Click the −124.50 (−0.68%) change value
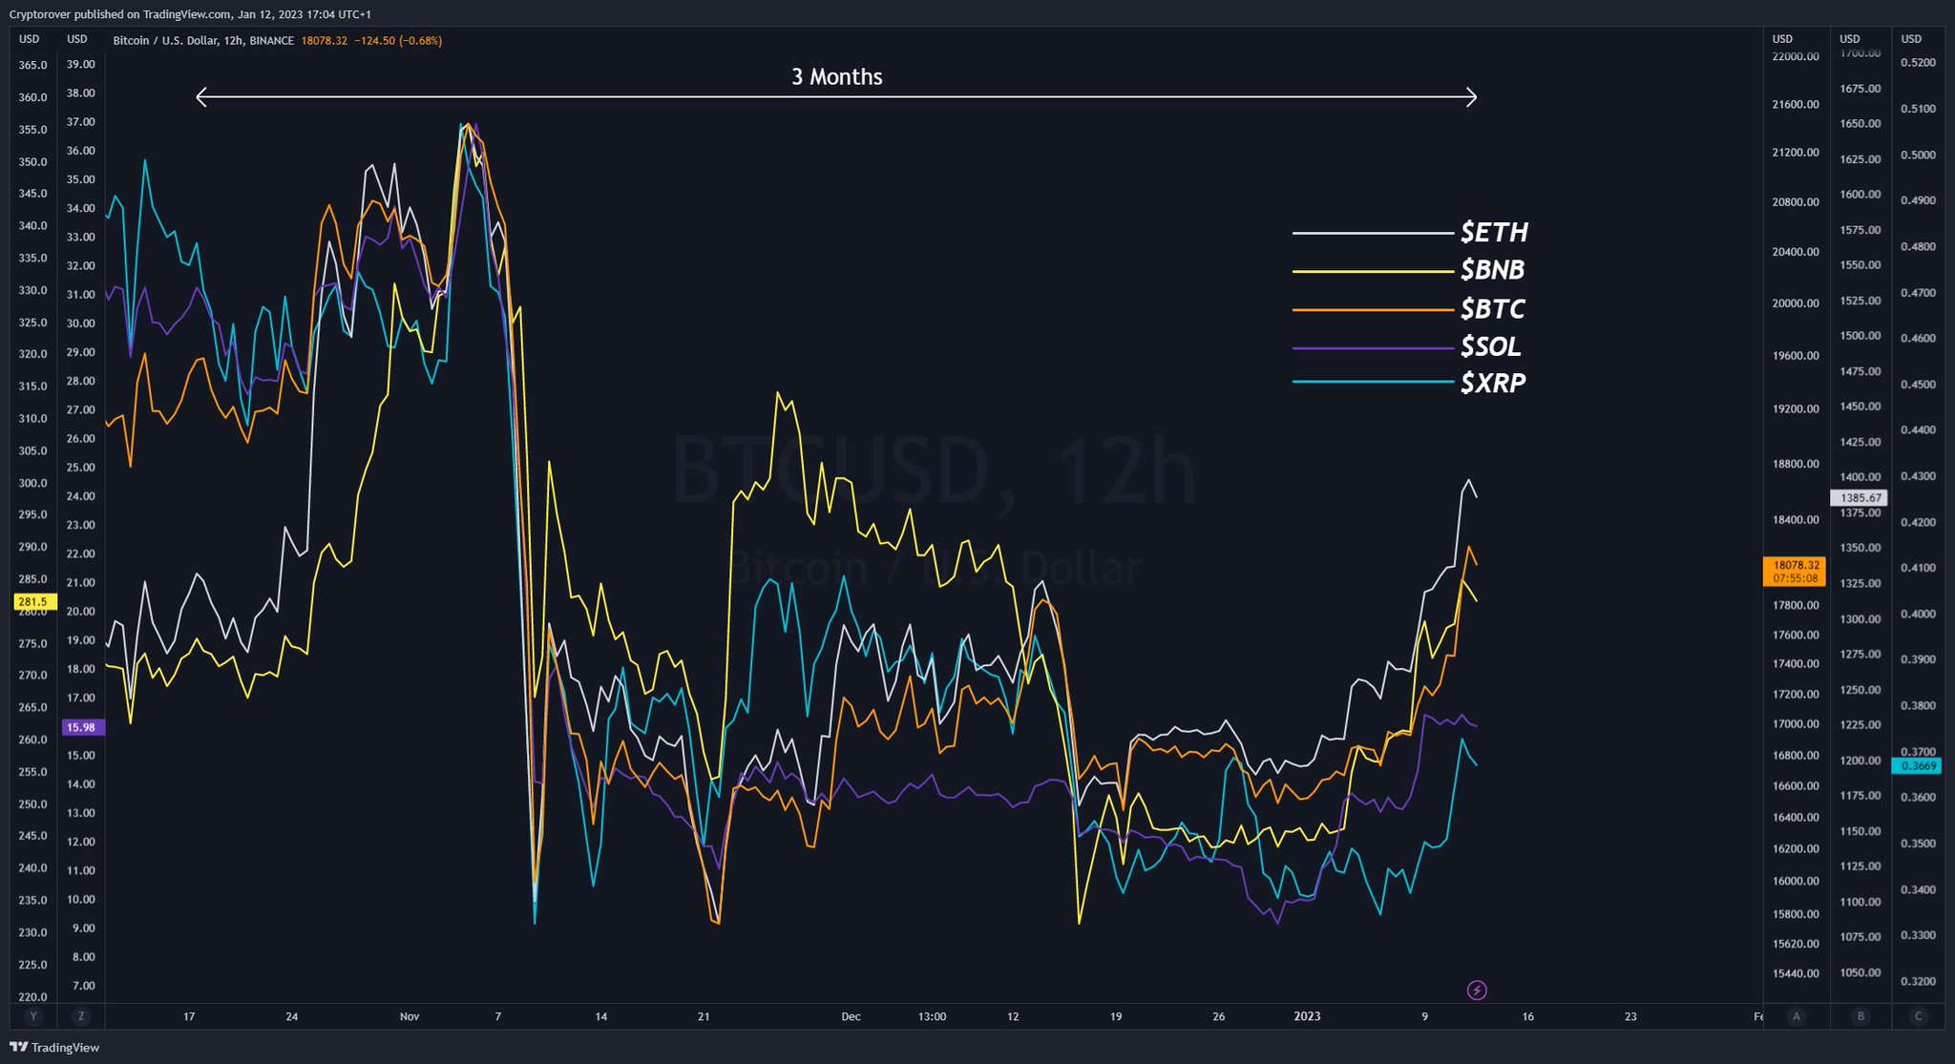 [x=398, y=41]
